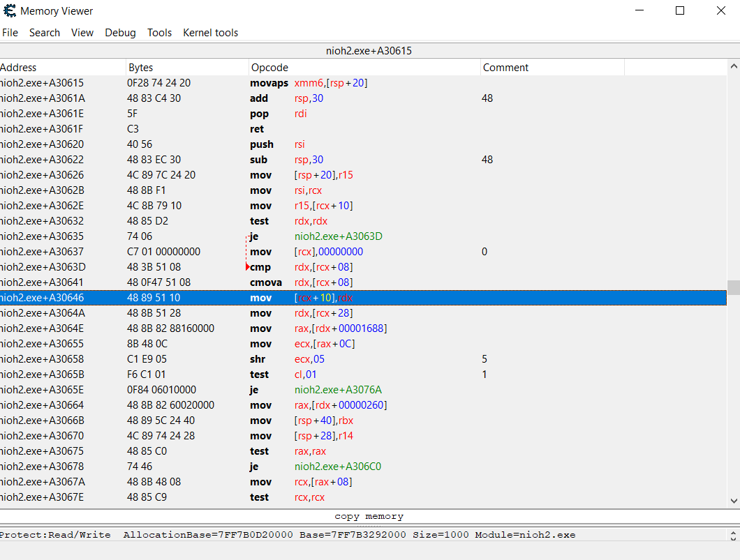Open the Debug menu
Viewport: 740px width, 560px height.
[120, 33]
